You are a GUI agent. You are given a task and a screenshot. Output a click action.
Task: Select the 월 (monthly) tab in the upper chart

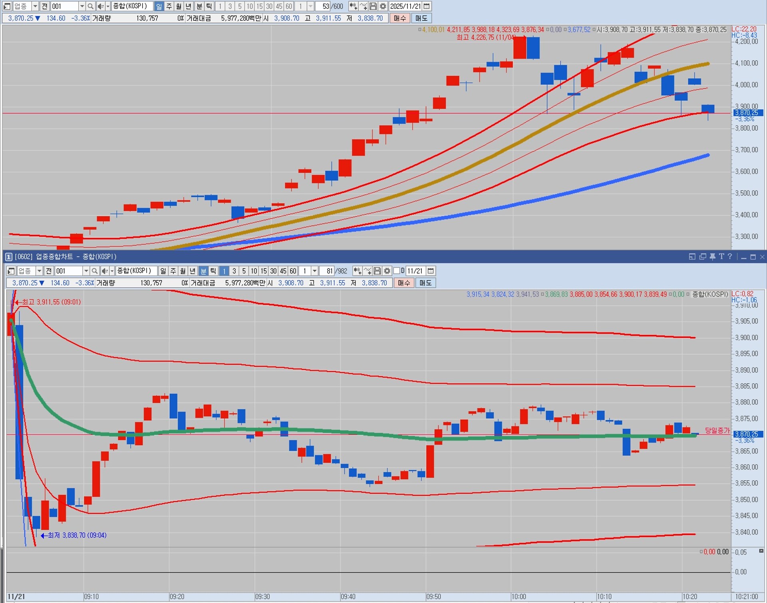(179, 6)
